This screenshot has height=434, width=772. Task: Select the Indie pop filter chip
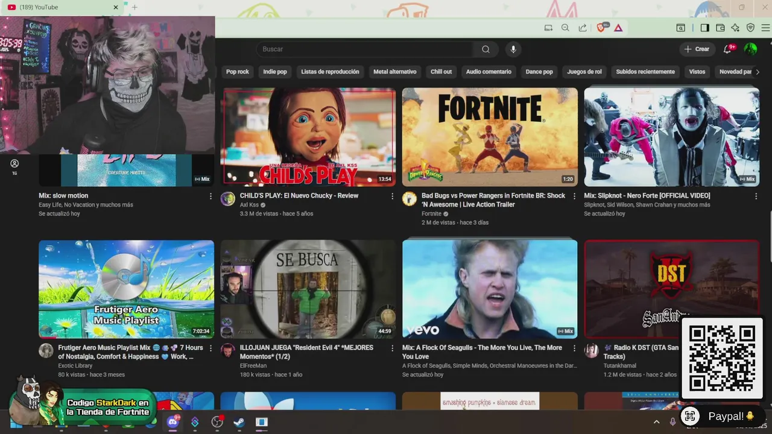[x=275, y=72]
